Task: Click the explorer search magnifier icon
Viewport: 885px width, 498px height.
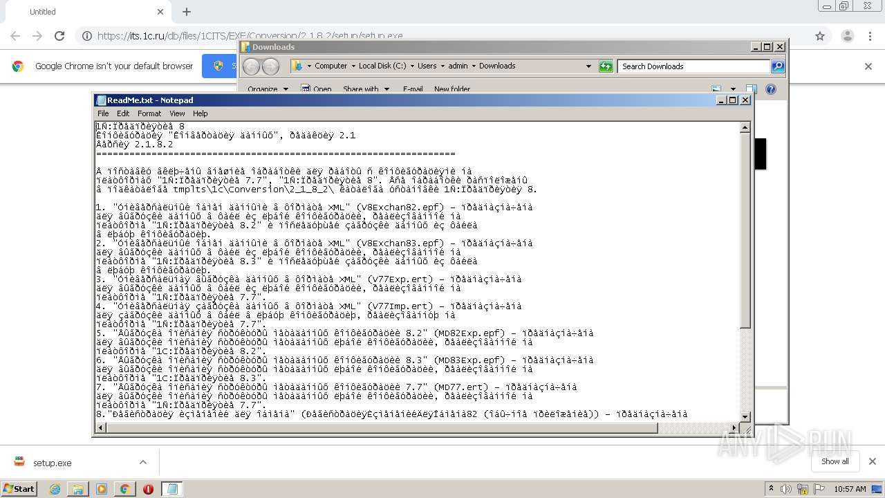Action: (778, 66)
